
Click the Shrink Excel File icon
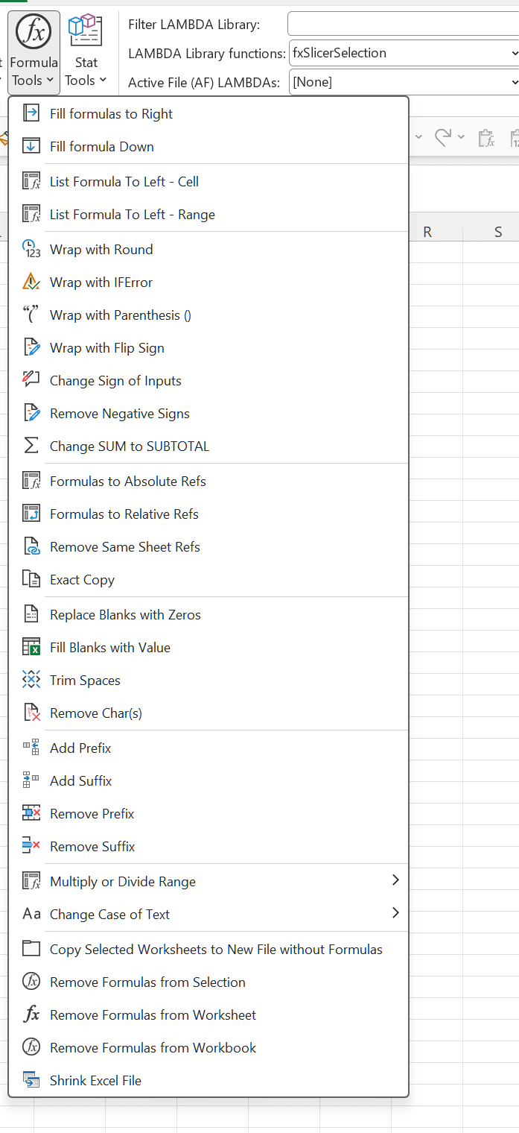(31, 1080)
